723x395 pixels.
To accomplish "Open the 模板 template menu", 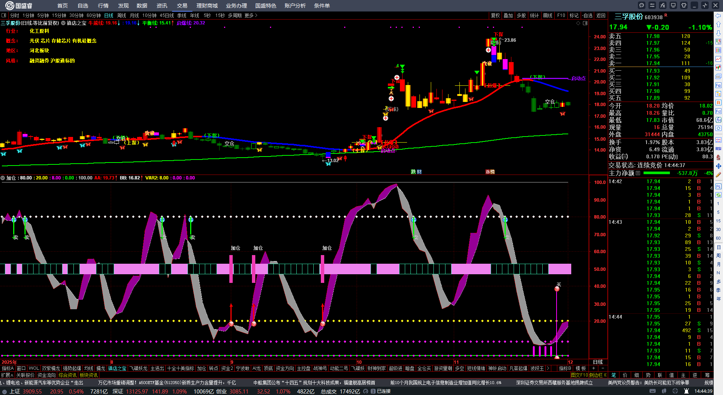I will click(x=581, y=368).
